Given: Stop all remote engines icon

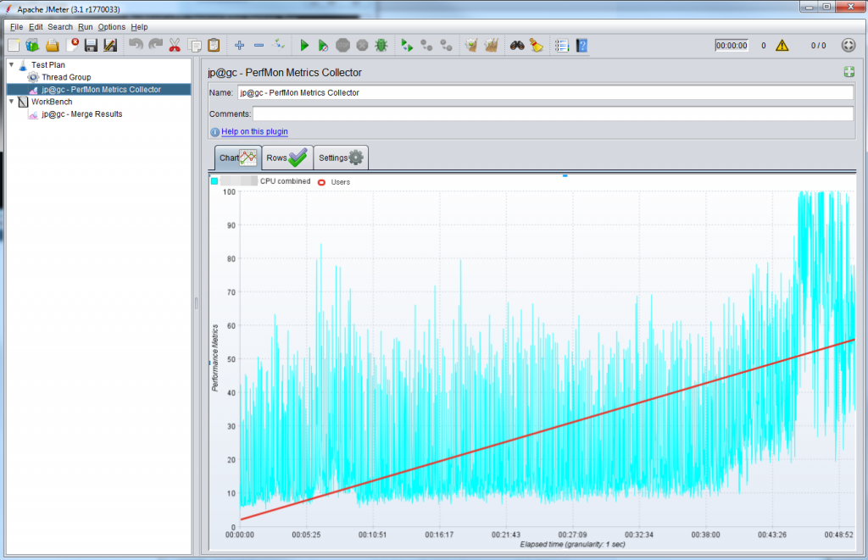Looking at the screenshot, I should tap(426, 46).
